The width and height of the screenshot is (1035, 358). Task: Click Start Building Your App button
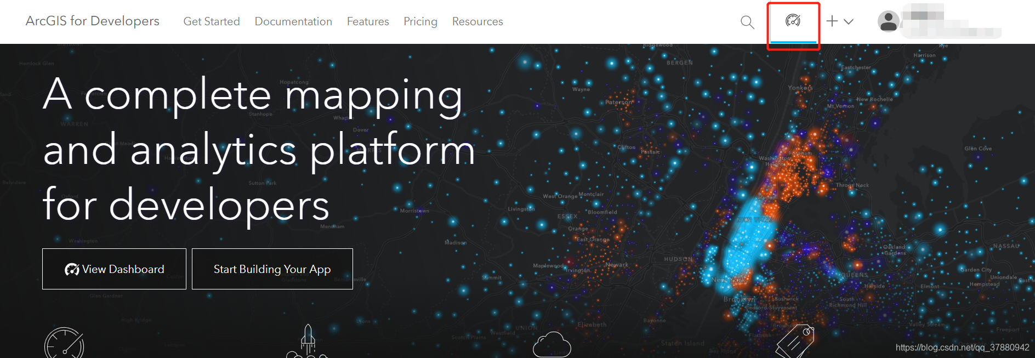[272, 269]
